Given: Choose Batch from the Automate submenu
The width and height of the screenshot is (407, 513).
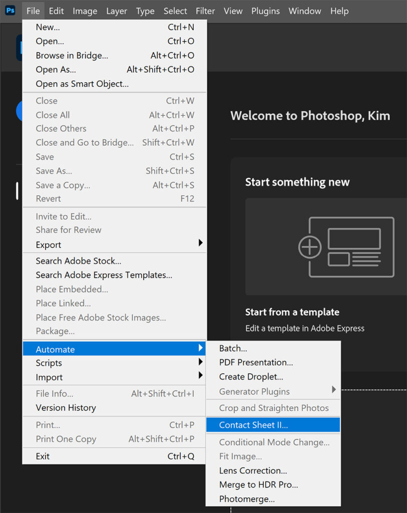Looking at the screenshot, I should pos(233,349).
